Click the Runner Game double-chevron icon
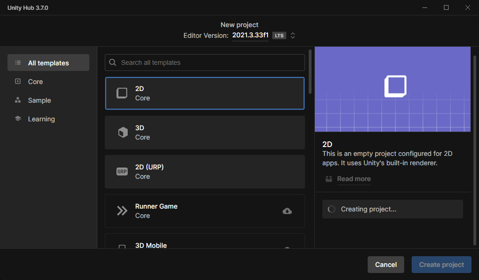 pos(122,211)
